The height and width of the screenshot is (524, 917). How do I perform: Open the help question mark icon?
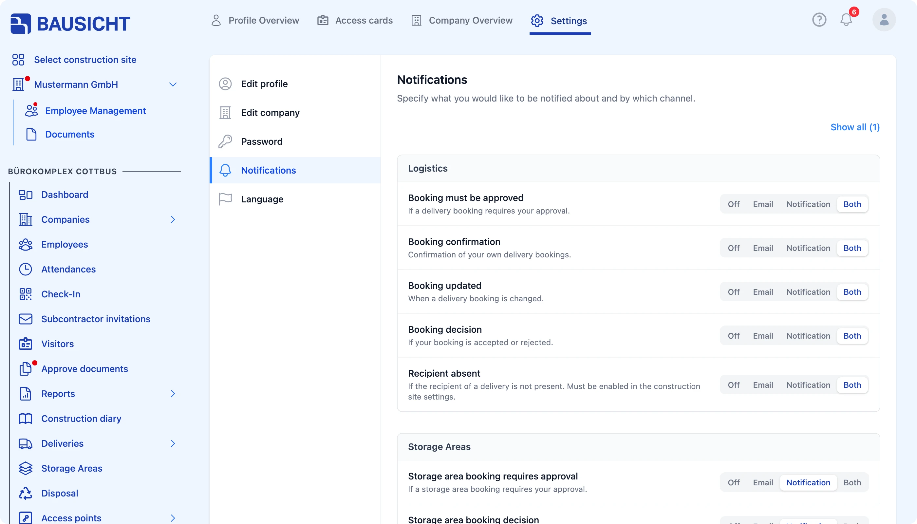819,20
